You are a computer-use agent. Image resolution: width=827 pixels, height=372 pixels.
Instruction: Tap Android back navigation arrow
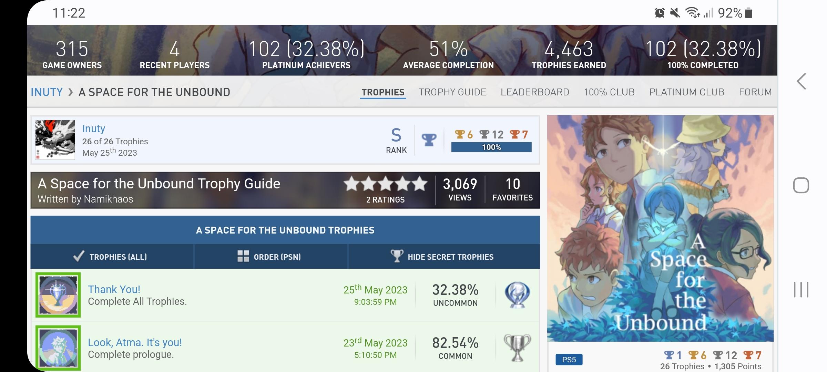tap(802, 82)
